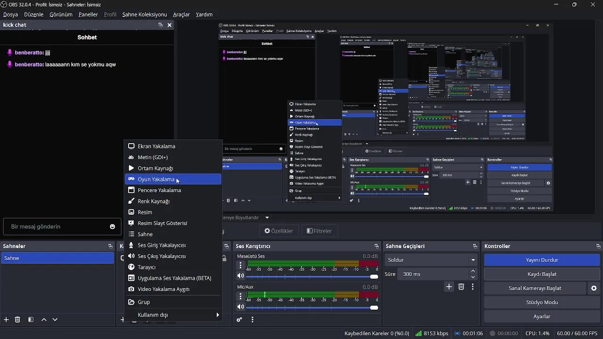Close the kick chat dock

[170, 25]
